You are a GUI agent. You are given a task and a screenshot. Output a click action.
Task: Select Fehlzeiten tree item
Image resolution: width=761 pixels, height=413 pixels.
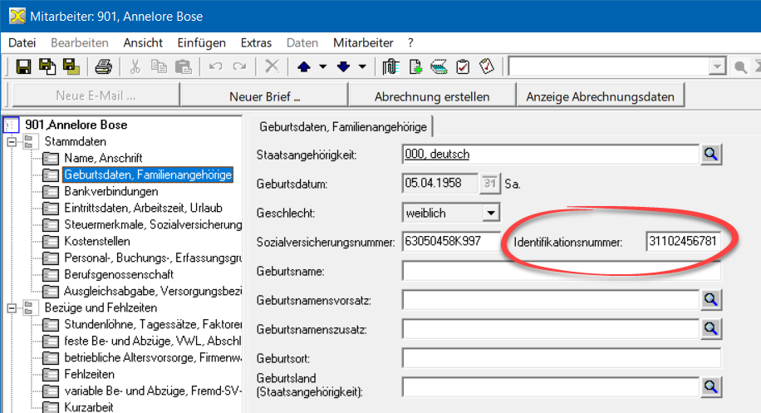[89, 374]
